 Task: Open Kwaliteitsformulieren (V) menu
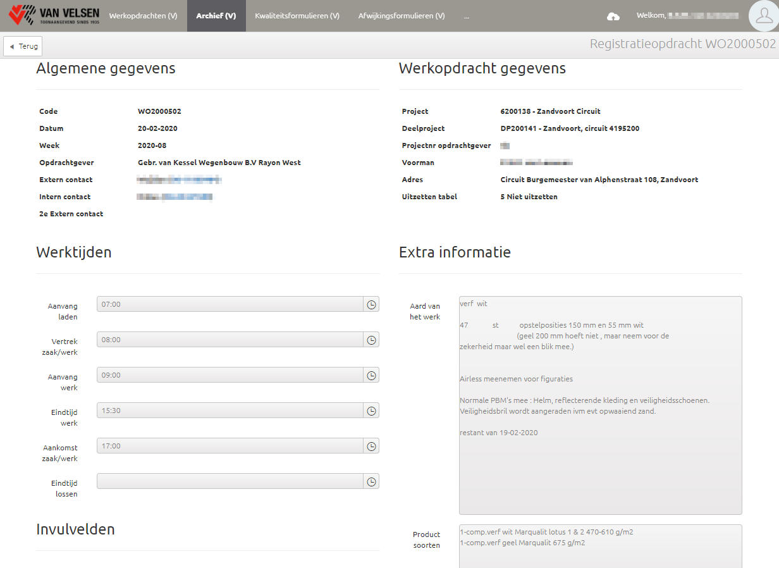coord(297,16)
